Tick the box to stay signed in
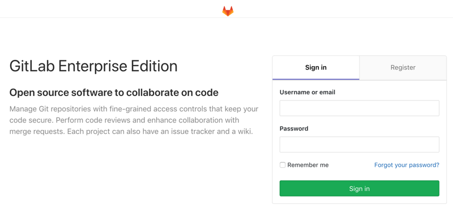The height and width of the screenshot is (213, 453). click(283, 165)
